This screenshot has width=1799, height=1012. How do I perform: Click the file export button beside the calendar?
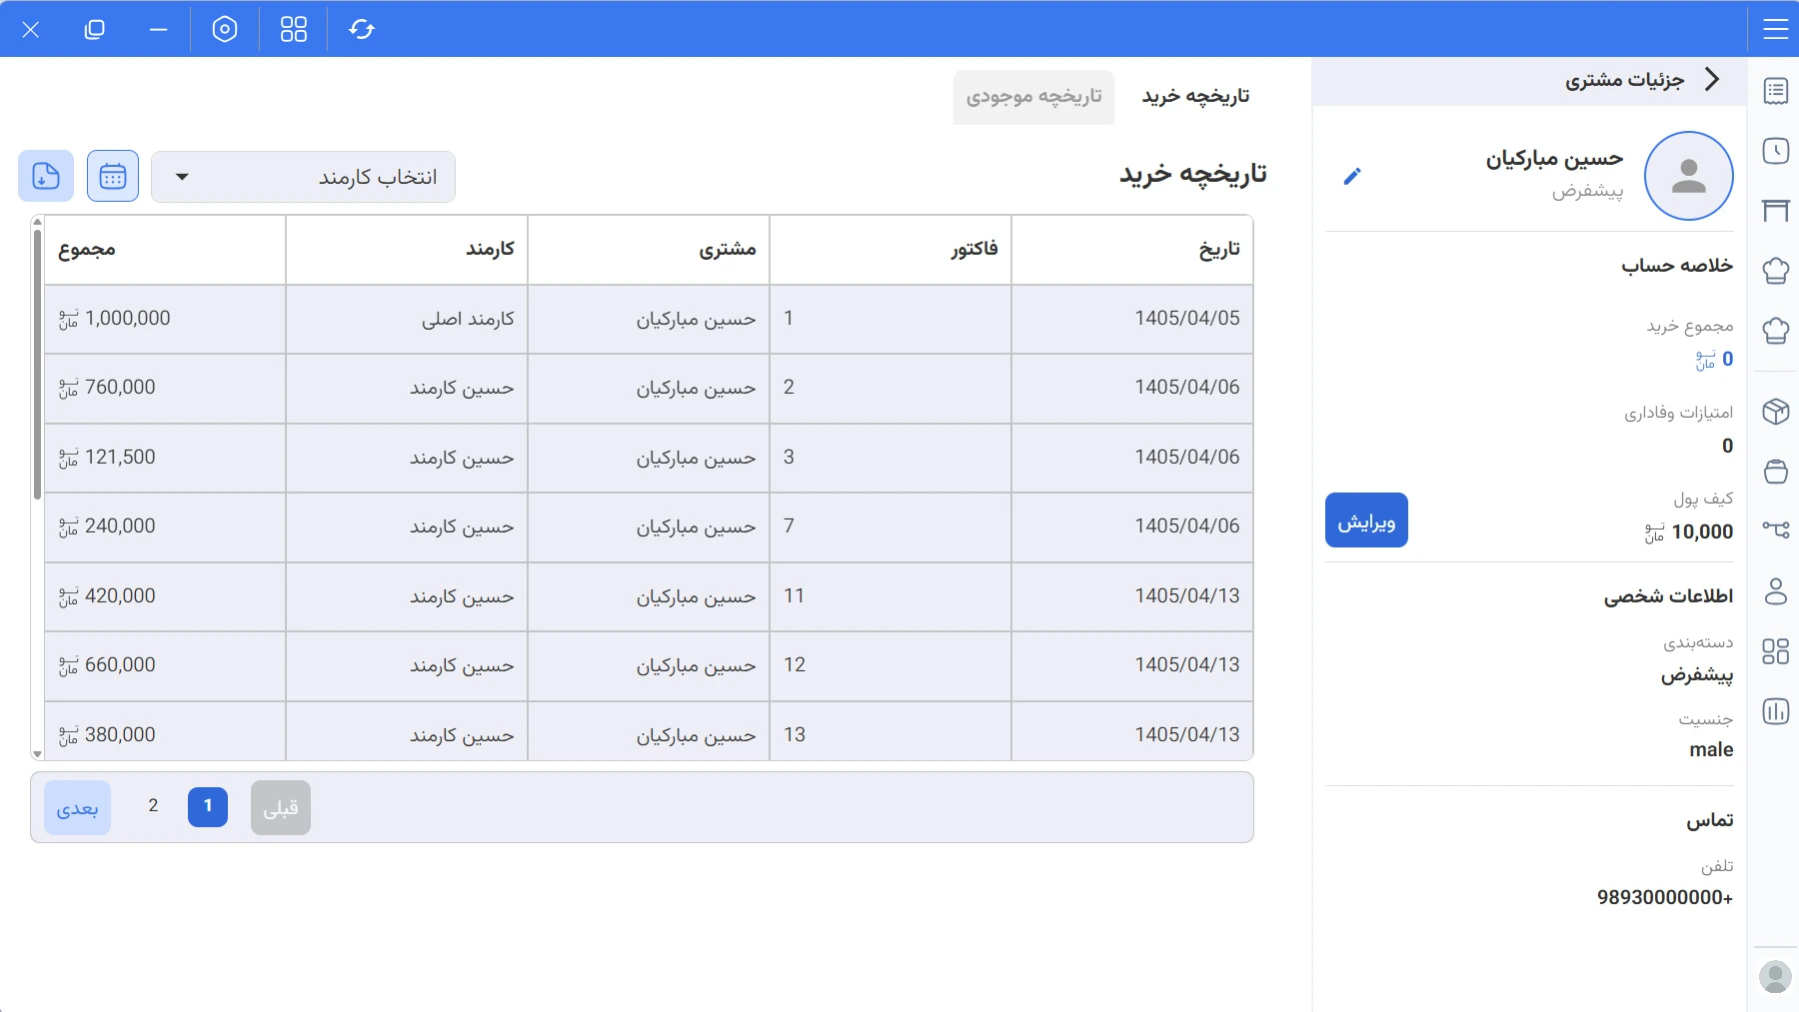click(46, 177)
